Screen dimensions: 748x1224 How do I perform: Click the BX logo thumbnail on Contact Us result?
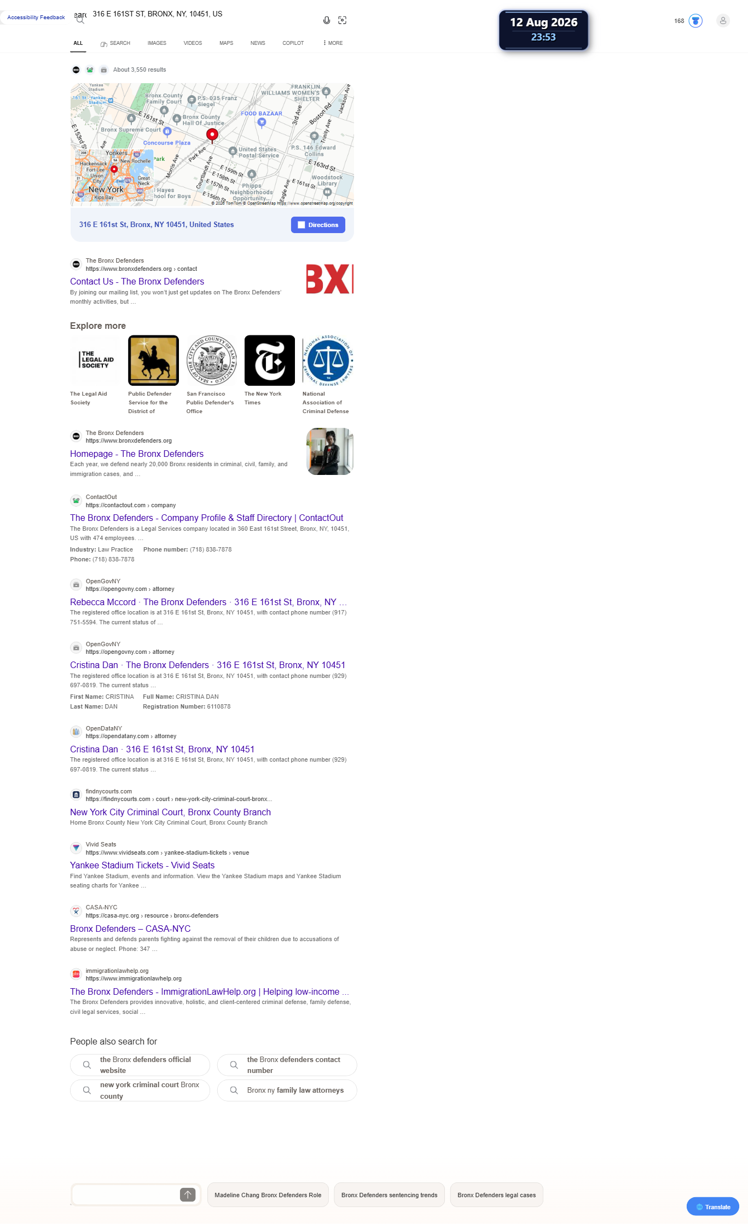pyautogui.click(x=330, y=280)
